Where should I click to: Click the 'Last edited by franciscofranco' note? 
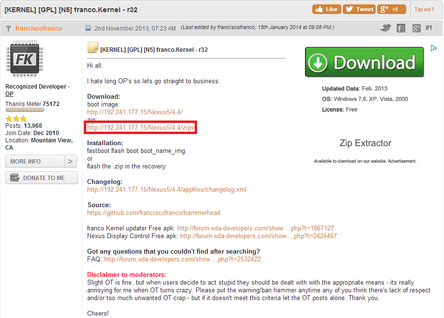258,28
